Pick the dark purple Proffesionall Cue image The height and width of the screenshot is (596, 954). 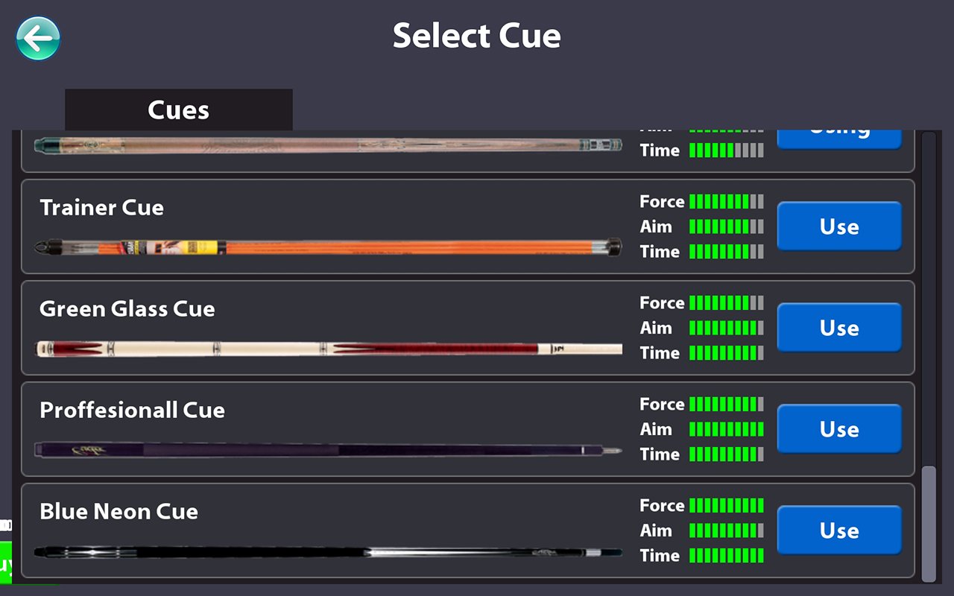point(328,449)
